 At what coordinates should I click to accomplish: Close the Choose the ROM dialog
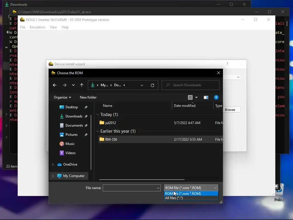[x=218, y=73]
